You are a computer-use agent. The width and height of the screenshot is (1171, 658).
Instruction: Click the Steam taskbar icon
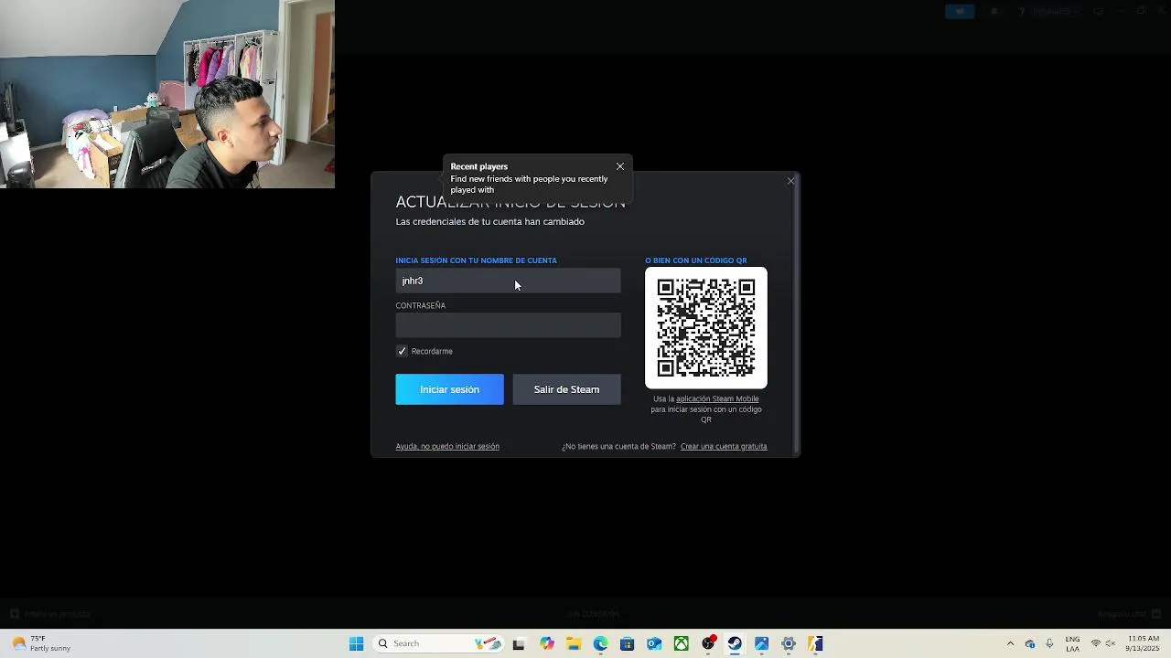click(735, 643)
